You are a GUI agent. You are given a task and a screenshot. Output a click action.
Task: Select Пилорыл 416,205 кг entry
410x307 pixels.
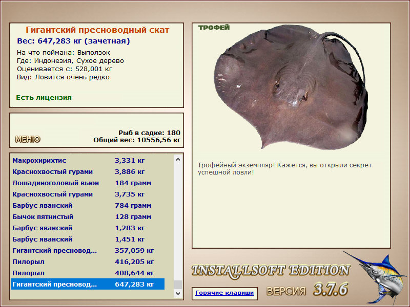pos(88,261)
